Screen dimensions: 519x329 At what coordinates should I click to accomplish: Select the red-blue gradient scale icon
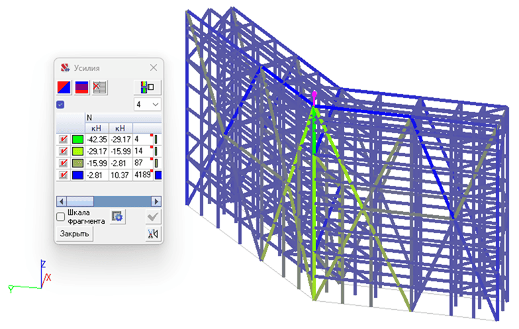tap(82, 87)
